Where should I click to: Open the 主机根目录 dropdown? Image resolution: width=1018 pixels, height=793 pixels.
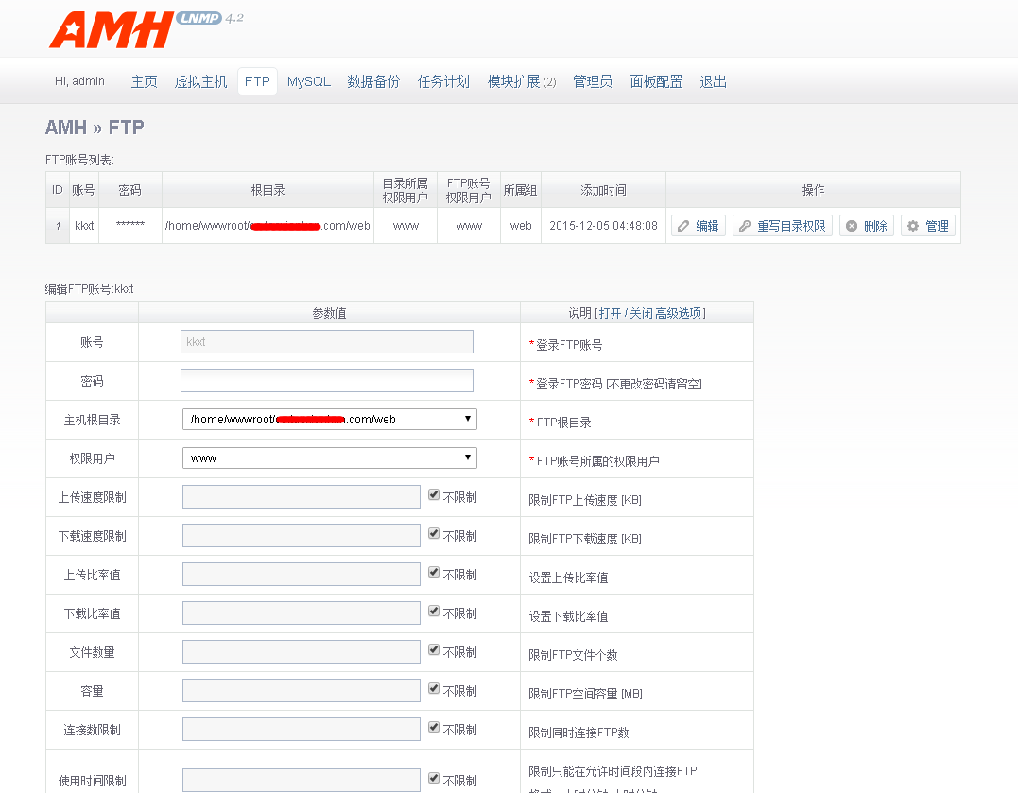pyautogui.click(x=329, y=419)
